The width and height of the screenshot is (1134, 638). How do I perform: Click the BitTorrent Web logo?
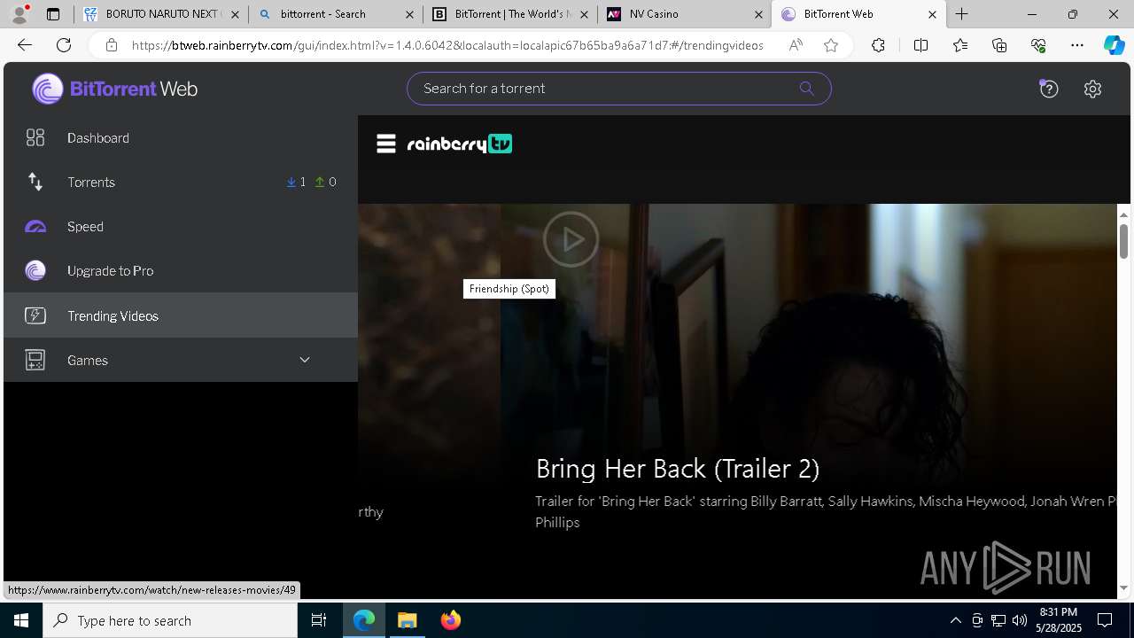115,89
